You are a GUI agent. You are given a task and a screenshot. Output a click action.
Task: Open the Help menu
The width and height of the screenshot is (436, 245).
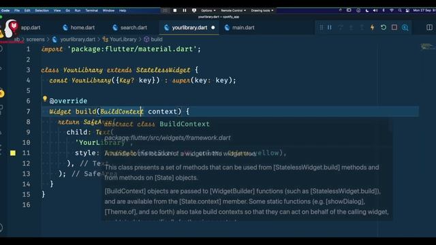click(123, 11)
